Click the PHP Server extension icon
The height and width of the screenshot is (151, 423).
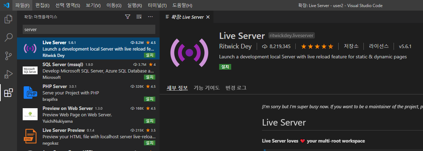[x=30, y=93]
